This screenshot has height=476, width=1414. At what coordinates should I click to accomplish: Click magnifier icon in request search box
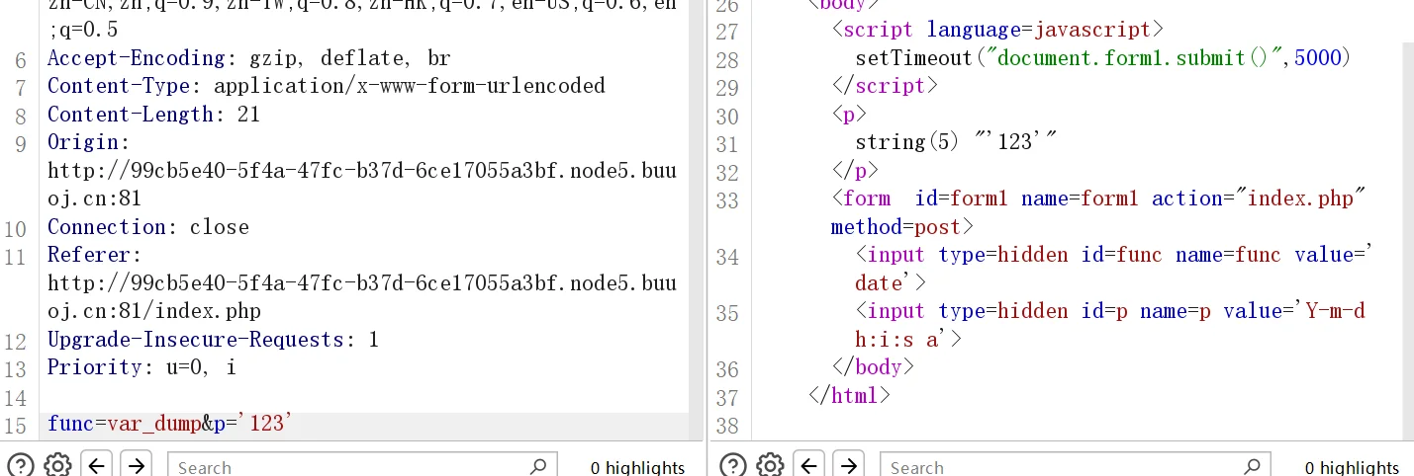(538, 466)
